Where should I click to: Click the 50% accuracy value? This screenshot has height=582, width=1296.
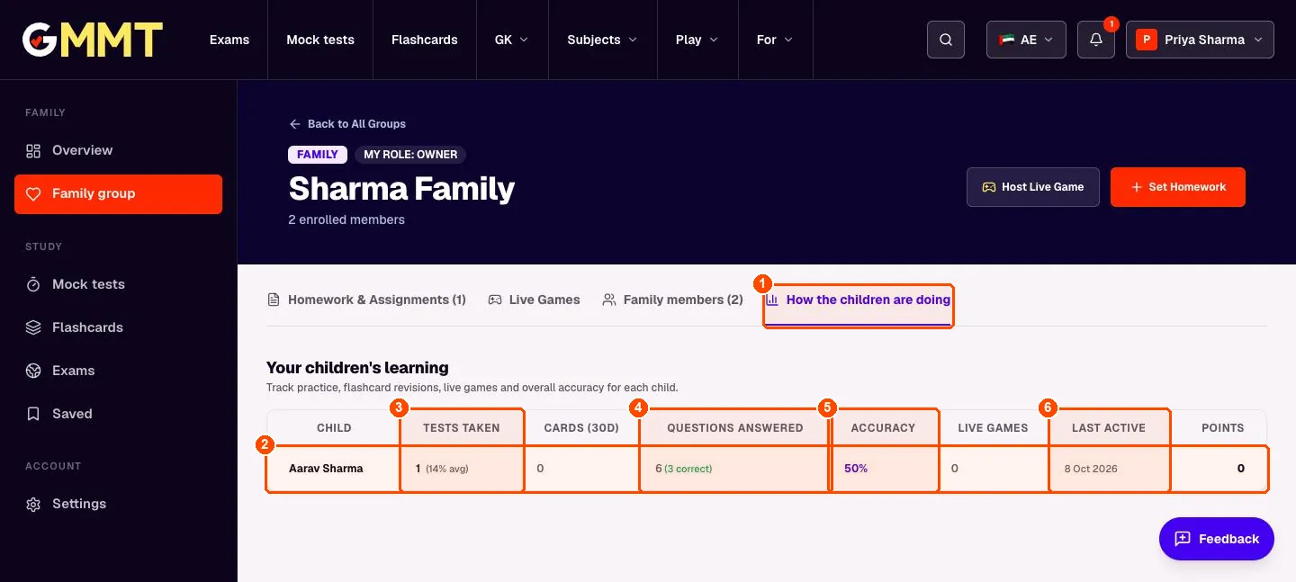pos(856,469)
